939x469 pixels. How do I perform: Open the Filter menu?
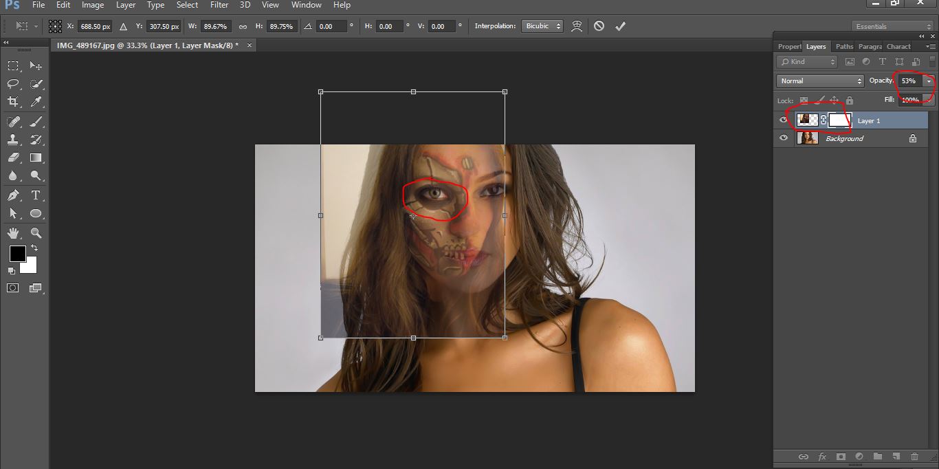pos(219,5)
